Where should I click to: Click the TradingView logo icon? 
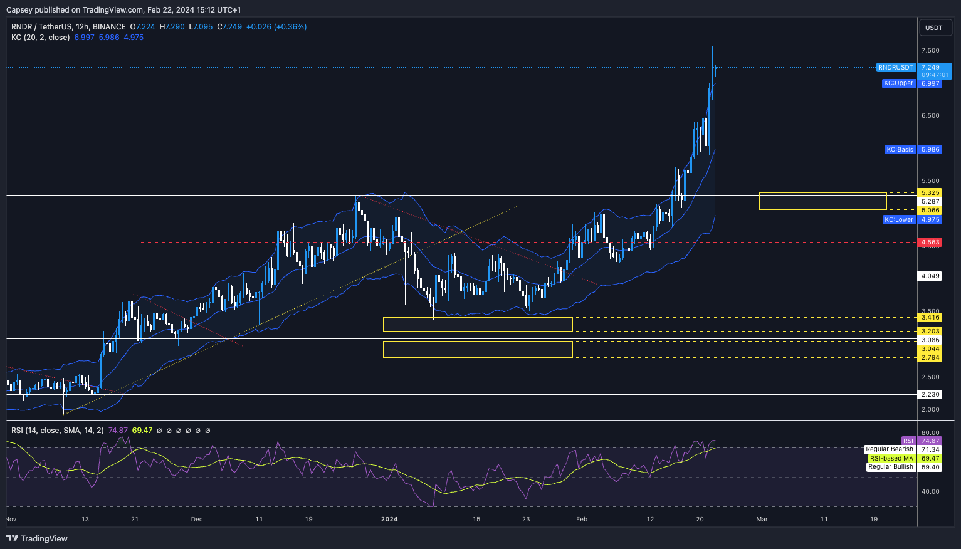[x=12, y=538]
